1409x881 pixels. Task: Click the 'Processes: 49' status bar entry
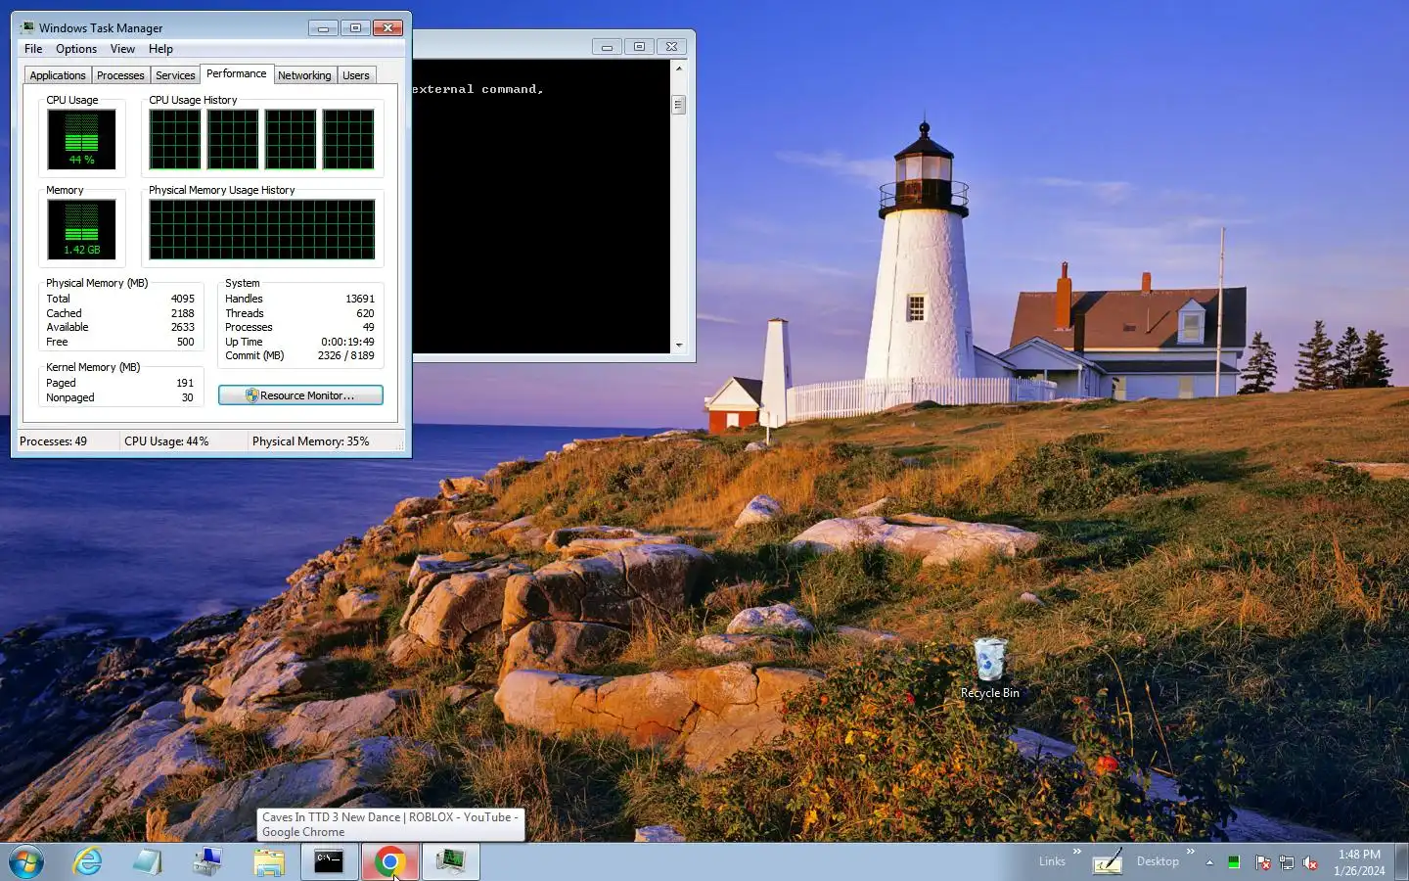[x=53, y=441]
